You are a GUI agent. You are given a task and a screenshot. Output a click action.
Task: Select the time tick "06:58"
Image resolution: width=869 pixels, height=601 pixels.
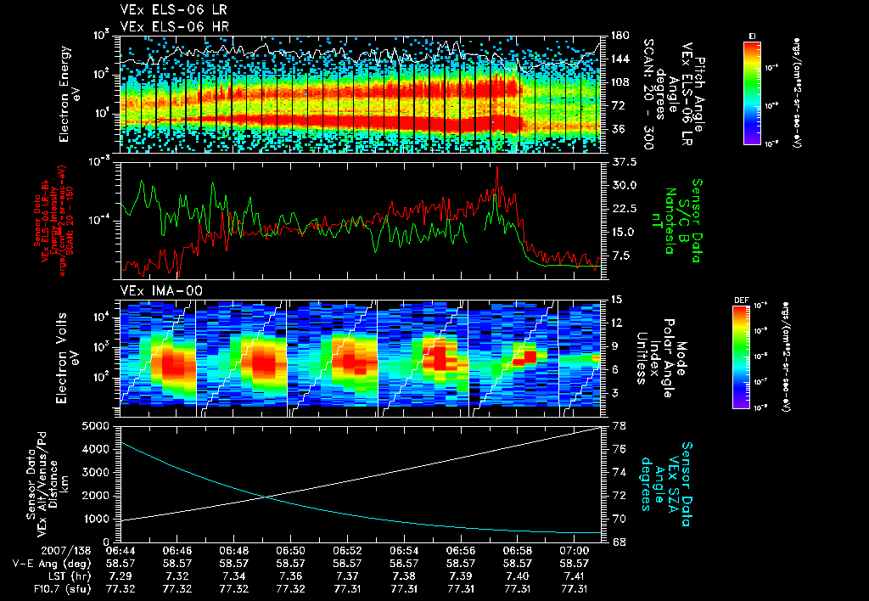[x=517, y=551]
